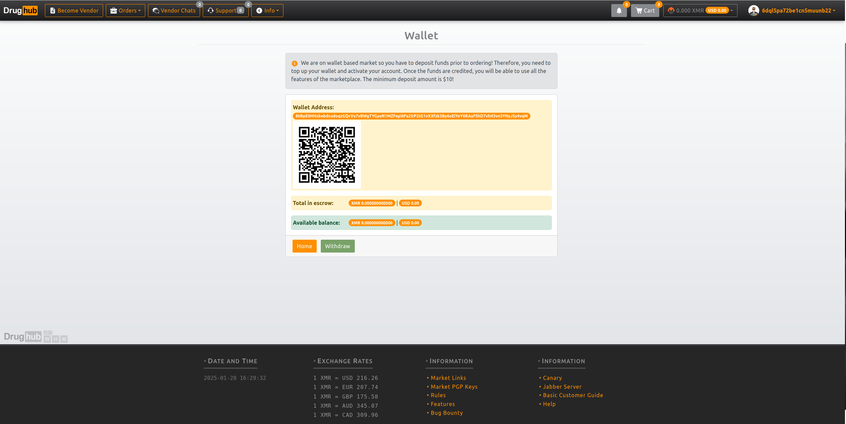Open the Canary link

tap(552, 378)
